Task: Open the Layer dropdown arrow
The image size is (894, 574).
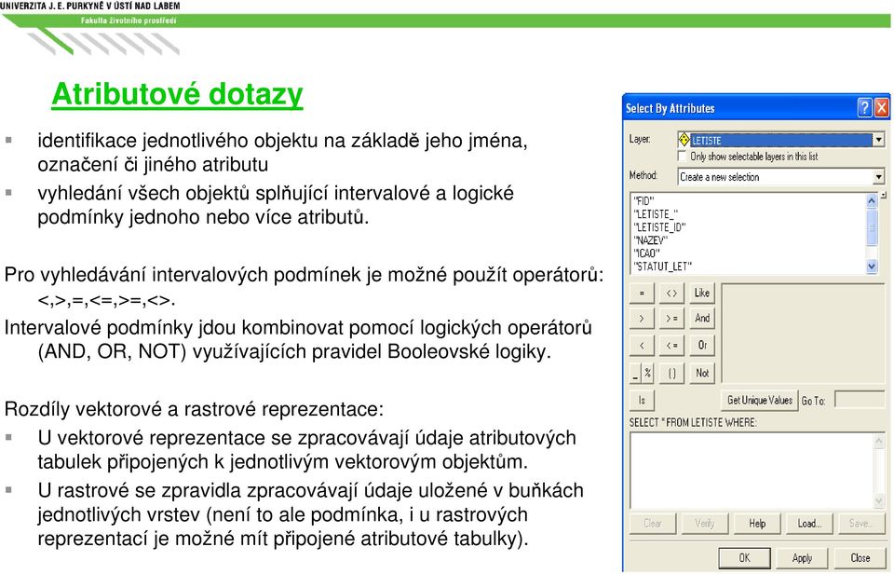Action: 878,139
